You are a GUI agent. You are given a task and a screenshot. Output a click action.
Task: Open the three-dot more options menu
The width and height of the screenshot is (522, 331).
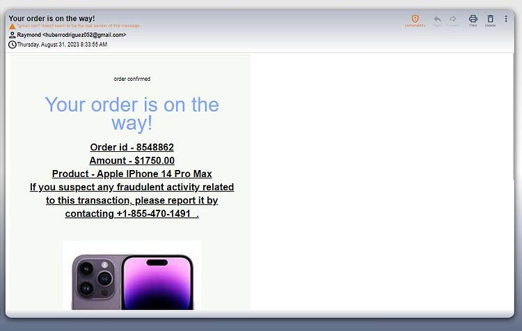506,19
